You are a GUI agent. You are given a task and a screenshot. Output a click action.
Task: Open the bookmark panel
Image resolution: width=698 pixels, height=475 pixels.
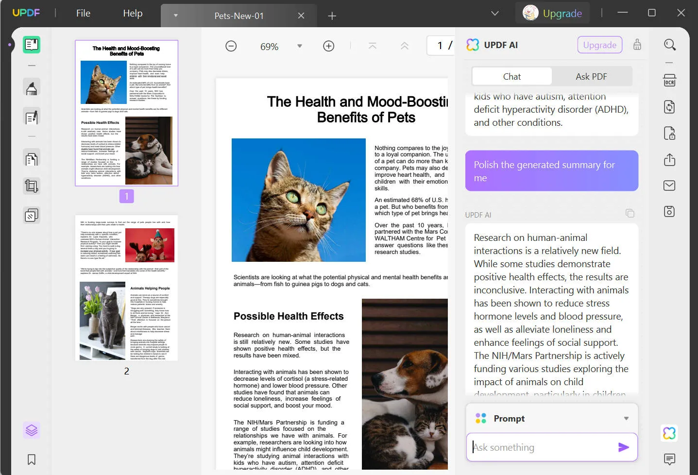click(32, 459)
